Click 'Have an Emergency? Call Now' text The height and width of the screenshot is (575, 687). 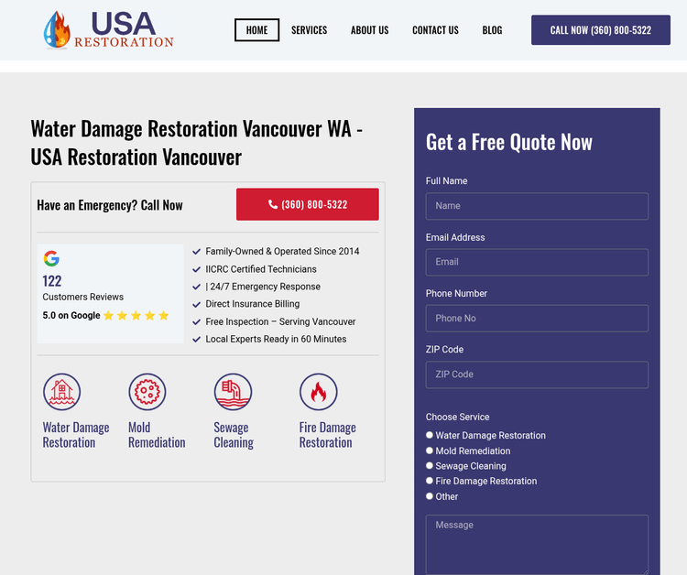[110, 205]
